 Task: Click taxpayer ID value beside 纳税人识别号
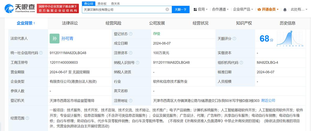pos(171,63)
